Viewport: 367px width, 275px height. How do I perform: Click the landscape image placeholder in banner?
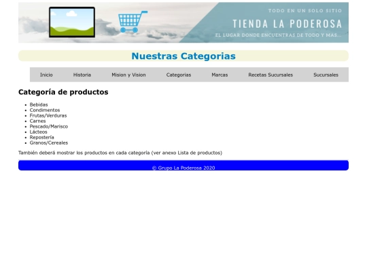[x=72, y=22]
